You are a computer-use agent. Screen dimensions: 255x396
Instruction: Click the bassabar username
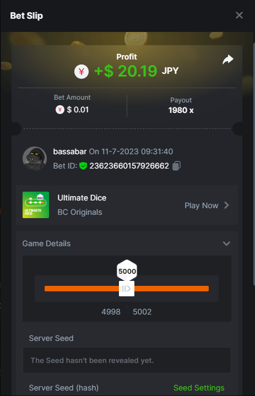70,151
